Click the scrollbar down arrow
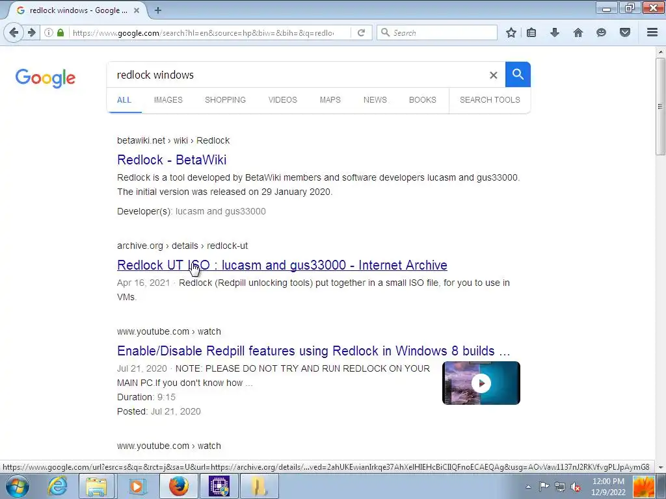This screenshot has width=666, height=499. coord(660,467)
